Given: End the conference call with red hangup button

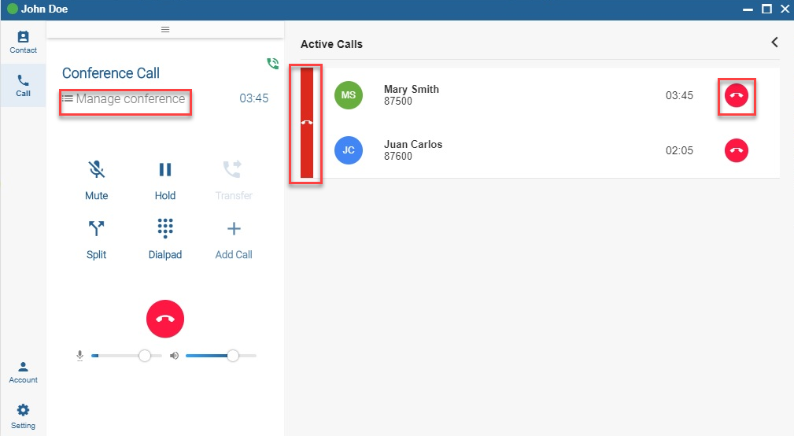Looking at the screenshot, I should [164, 319].
